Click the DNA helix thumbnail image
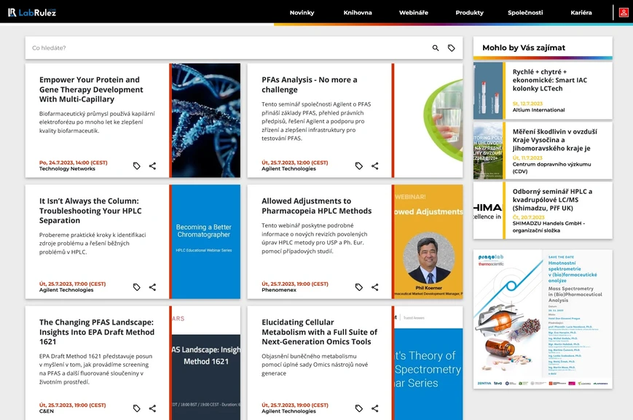Viewport: 633px width, 420px height. (206, 120)
